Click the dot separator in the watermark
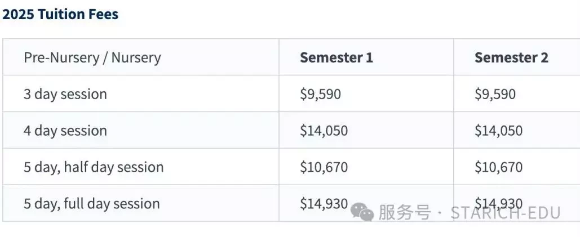The width and height of the screenshot is (580, 237). (440, 213)
